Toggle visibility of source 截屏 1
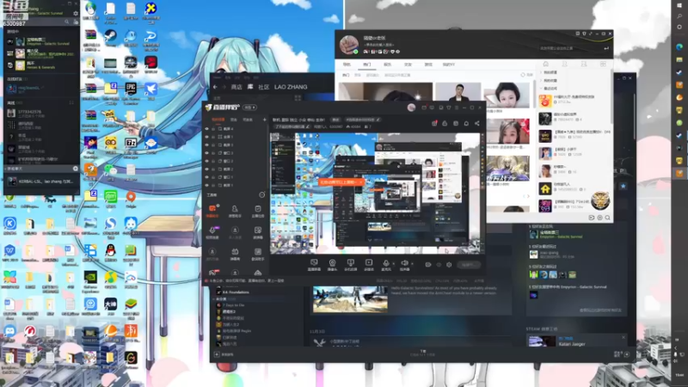 point(206,185)
